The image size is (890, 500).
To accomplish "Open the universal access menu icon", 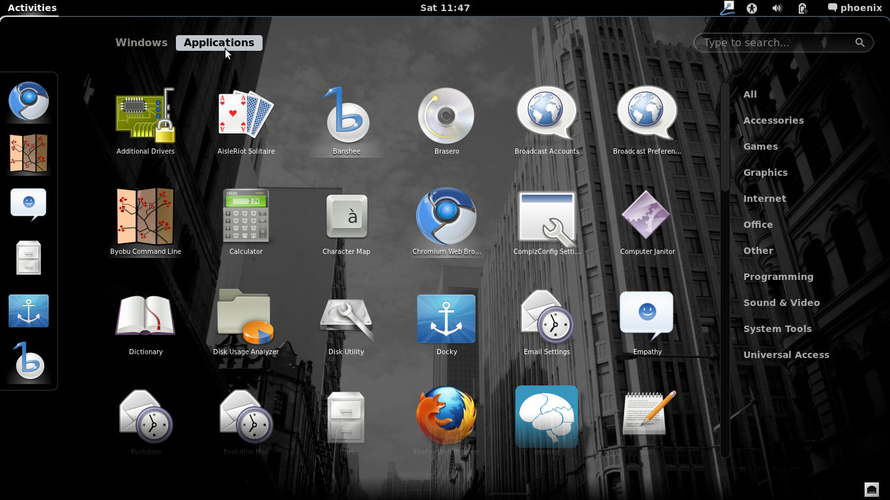I will (752, 8).
